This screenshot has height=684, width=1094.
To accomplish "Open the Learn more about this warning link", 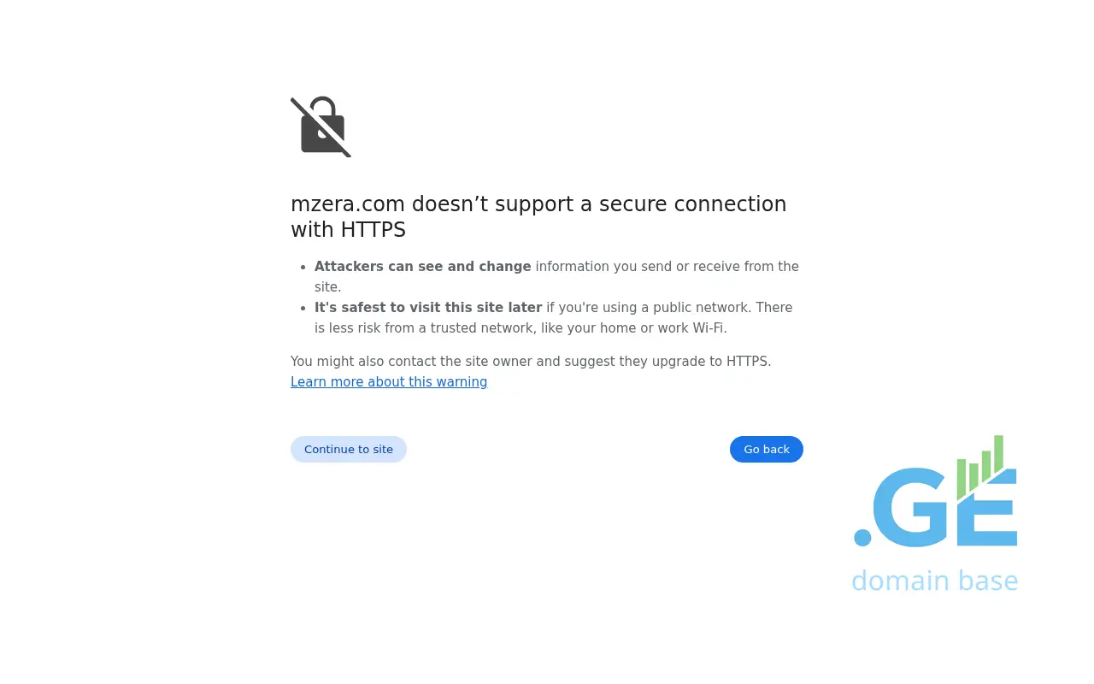I will [x=389, y=382].
